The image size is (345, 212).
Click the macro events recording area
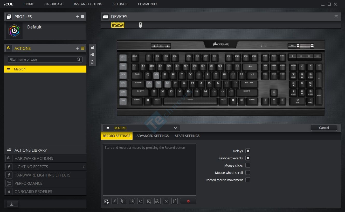click(150, 169)
